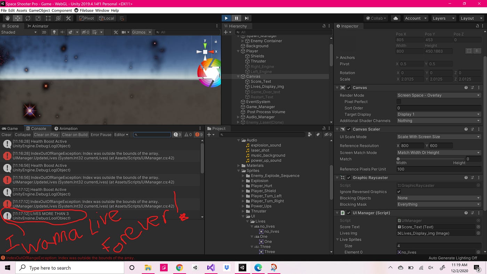Open Render Mode dropdown
Screen dimensions: 487x274
click(439, 95)
